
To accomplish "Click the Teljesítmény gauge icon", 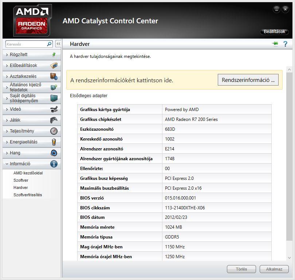I will click(x=54, y=131).
